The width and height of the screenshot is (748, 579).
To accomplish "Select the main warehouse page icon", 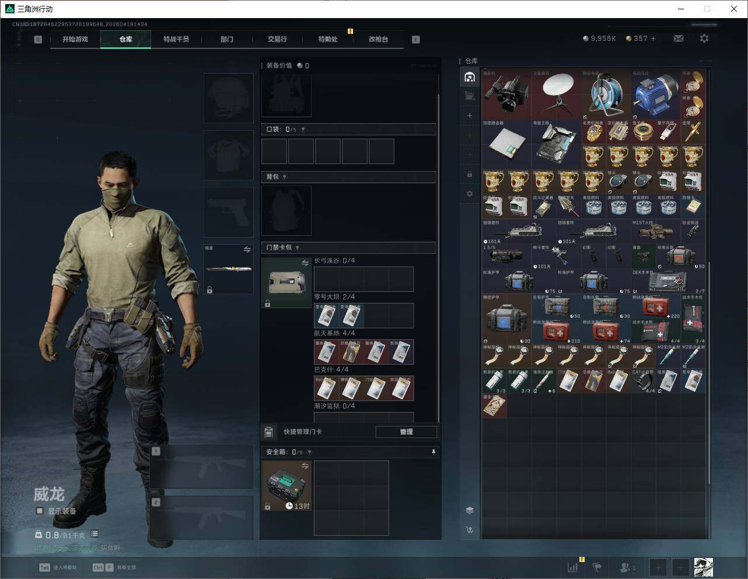I will pyautogui.click(x=470, y=77).
